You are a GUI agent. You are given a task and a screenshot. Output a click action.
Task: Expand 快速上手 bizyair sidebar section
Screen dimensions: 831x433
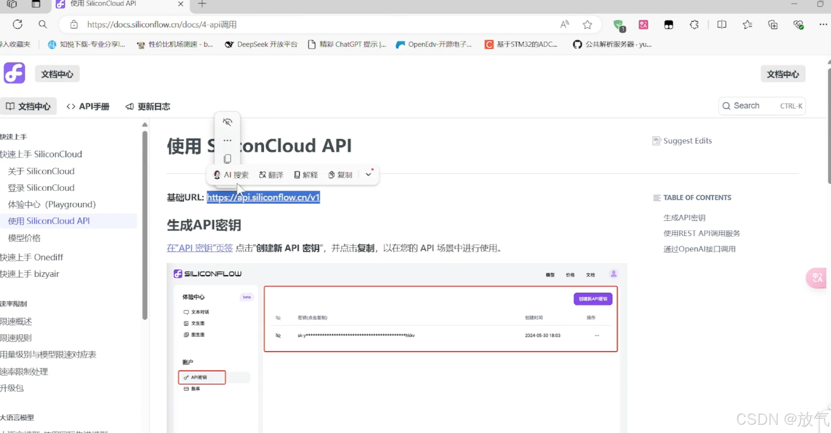(x=30, y=273)
